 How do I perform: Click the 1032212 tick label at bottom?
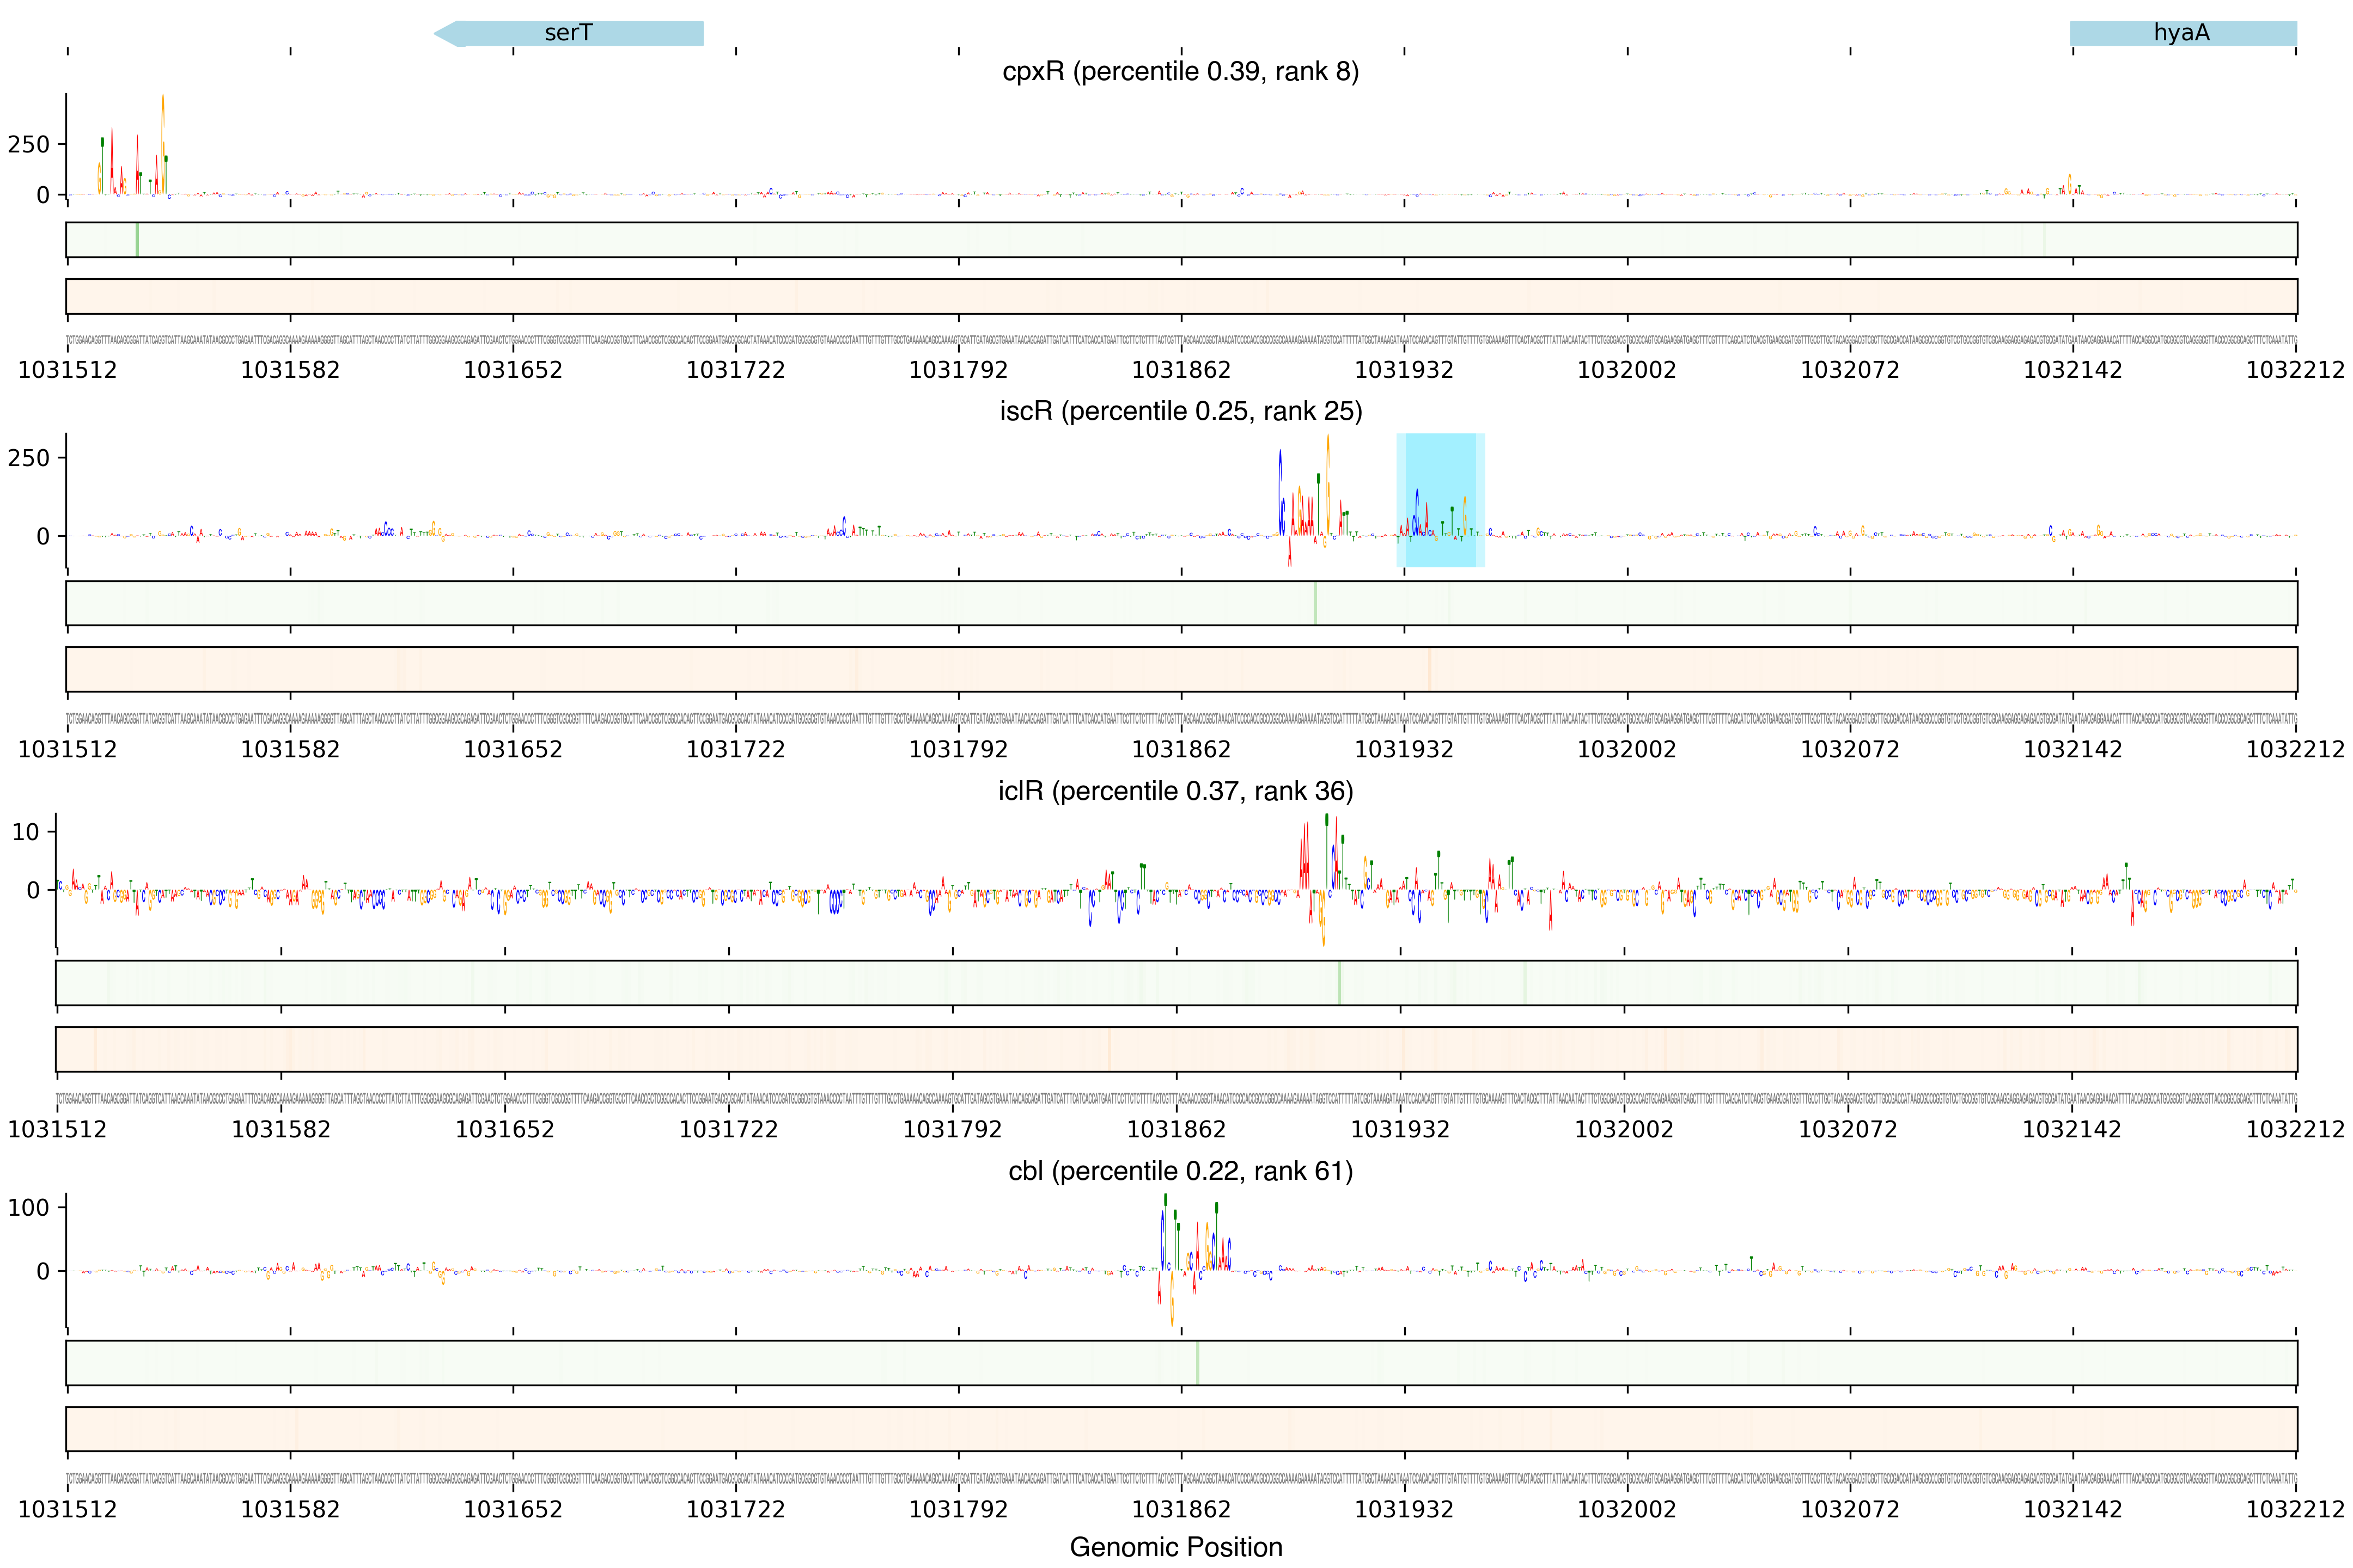click(x=2295, y=1509)
